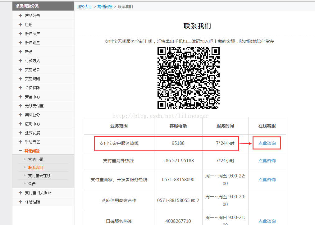The image size is (315, 225).
Task: Click the 联系我们 page title
Action: click(x=197, y=26)
